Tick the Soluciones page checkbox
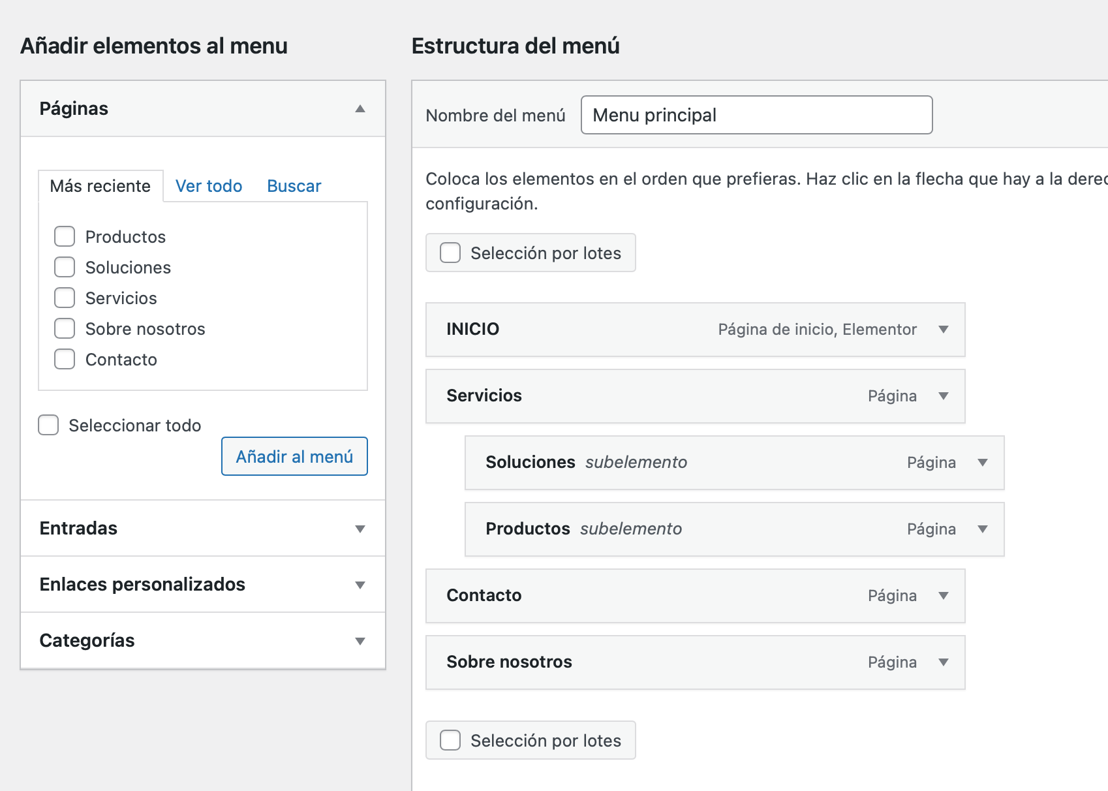1108x791 pixels. [65, 267]
